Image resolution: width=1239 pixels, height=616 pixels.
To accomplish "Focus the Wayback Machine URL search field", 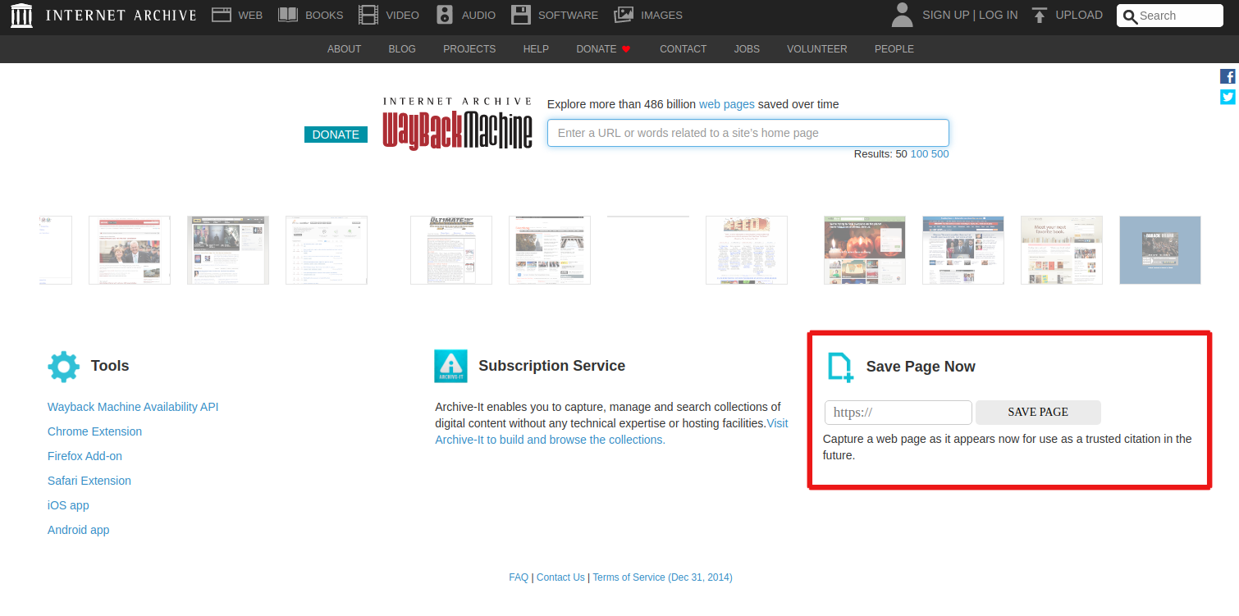I will [748, 133].
